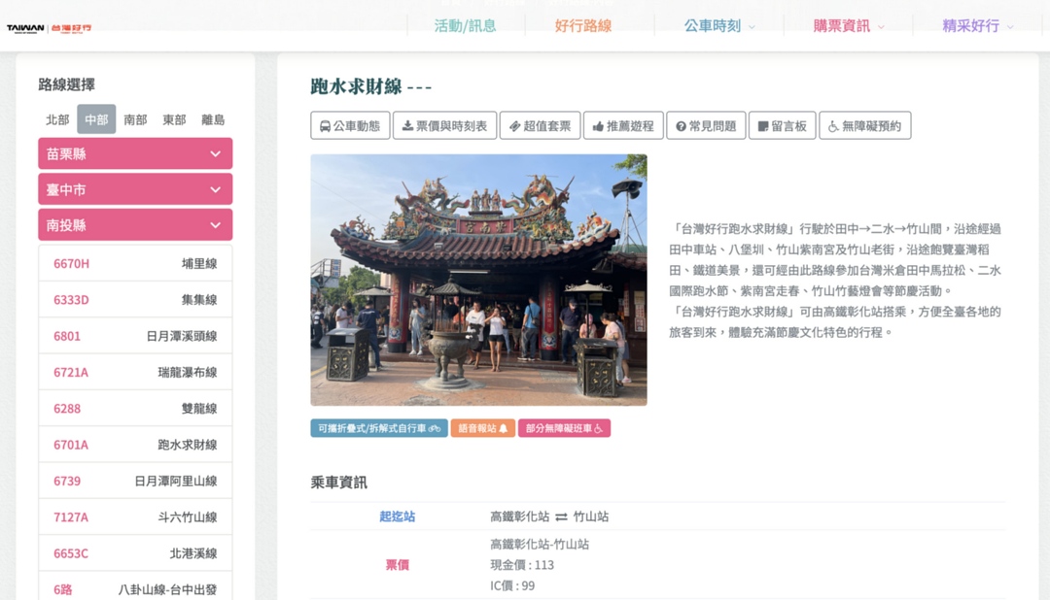This screenshot has width=1050, height=600.
Task: Open 推薦遊程 recommended tours
Action: [x=623, y=126]
